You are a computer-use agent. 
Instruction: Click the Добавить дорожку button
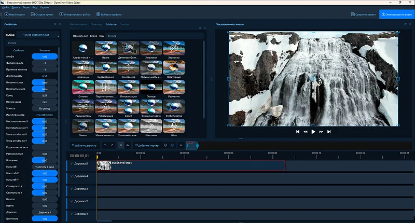85,145
